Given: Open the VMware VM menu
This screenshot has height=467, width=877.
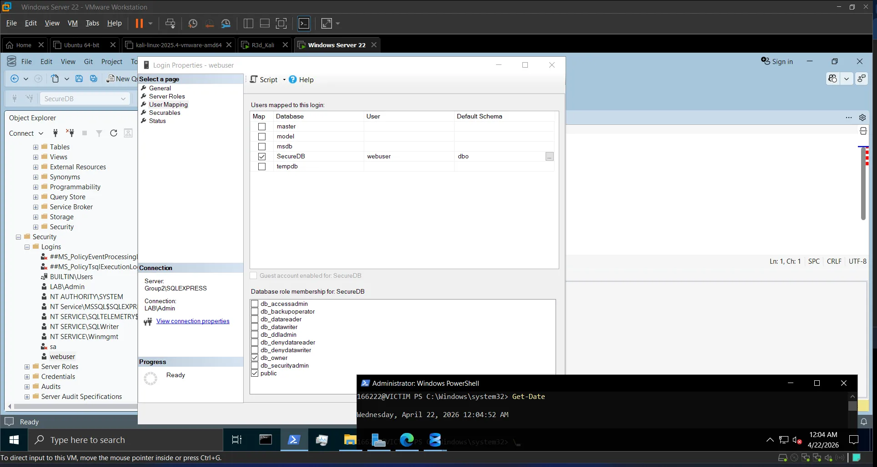Looking at the screenshot, I should (73, 23).
